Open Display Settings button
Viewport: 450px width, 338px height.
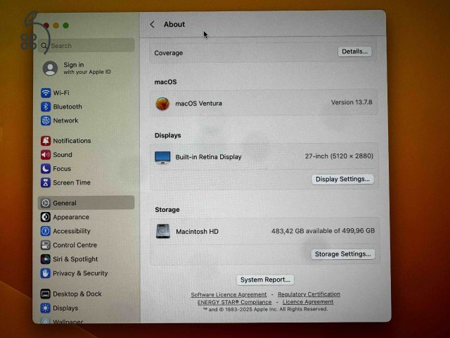(342, 179)
